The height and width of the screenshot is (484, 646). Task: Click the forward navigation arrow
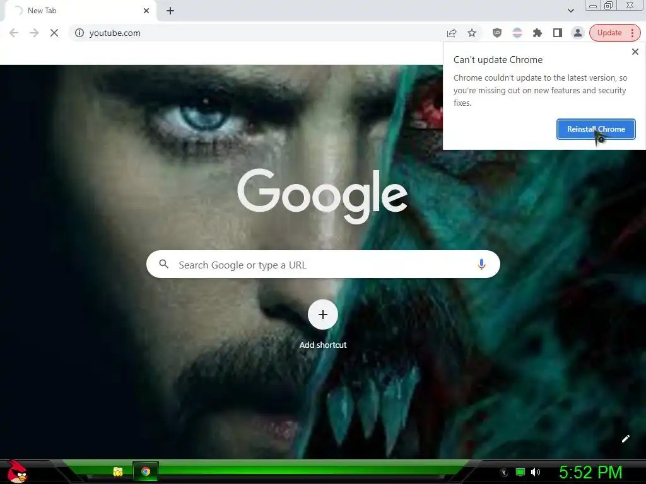pos(34,33)
